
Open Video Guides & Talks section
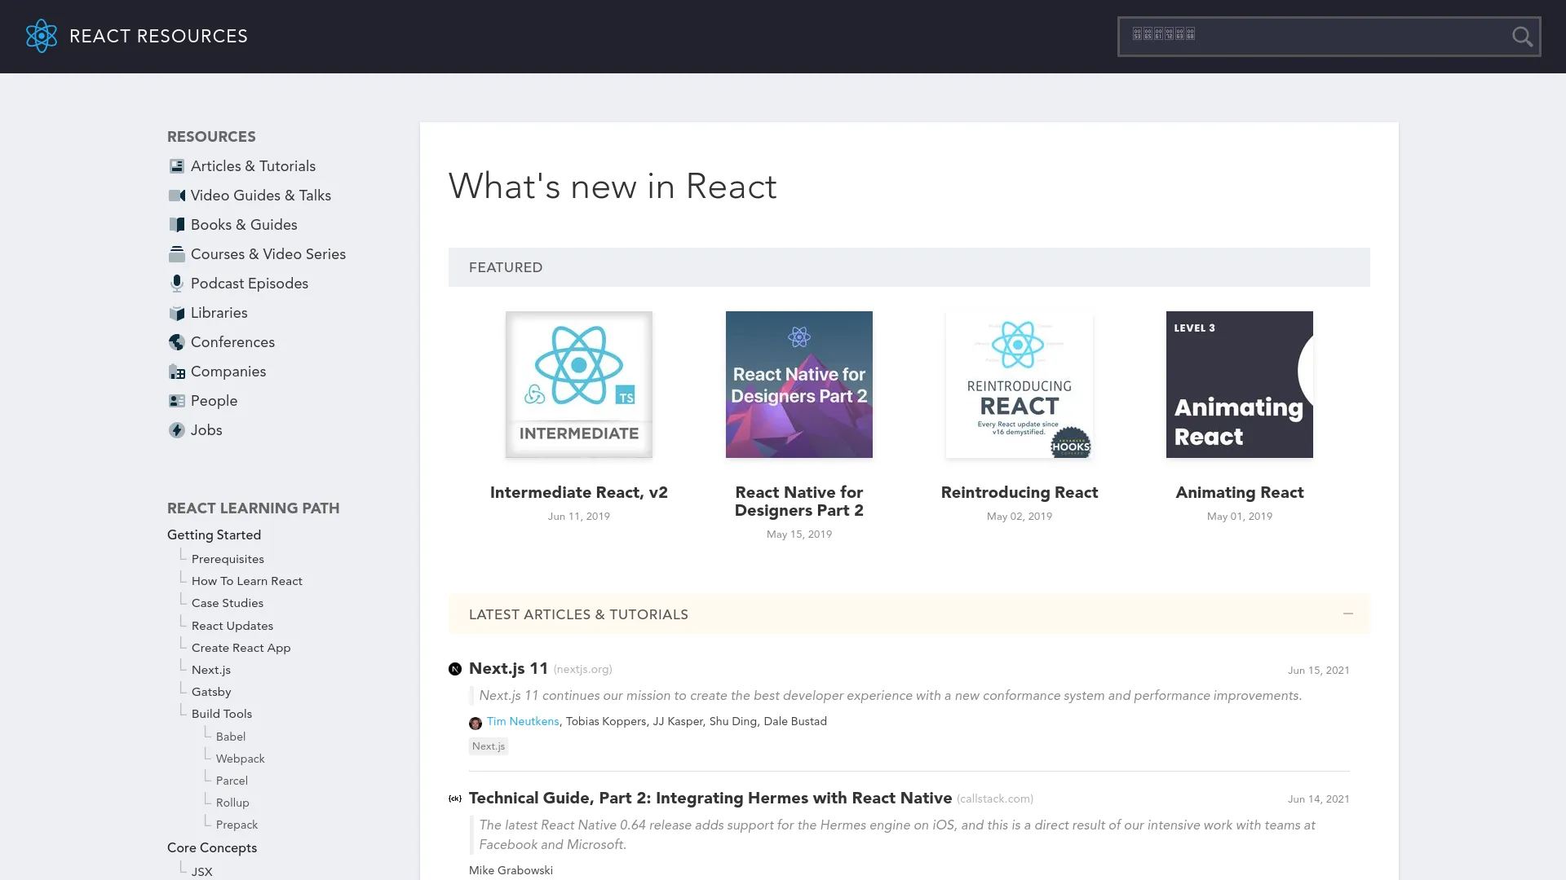(261, 196)
